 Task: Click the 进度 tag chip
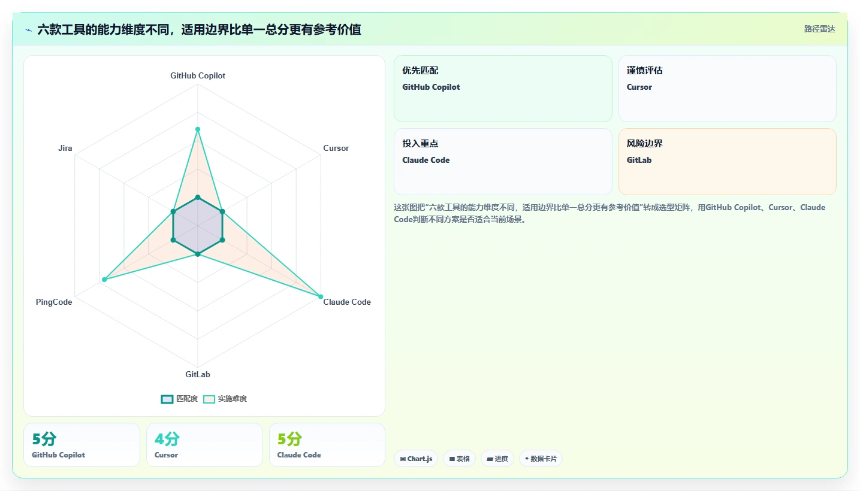(497, 459)
